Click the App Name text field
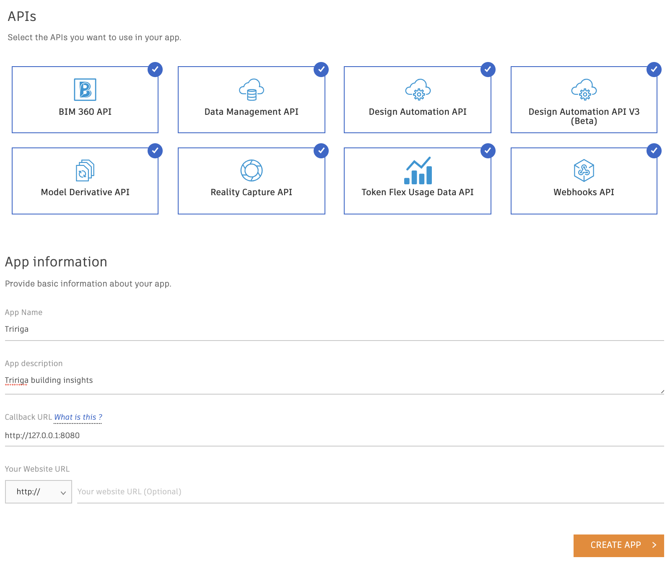Image resolution: width=670 pixels, height=568 pixels. coord(334,329)
